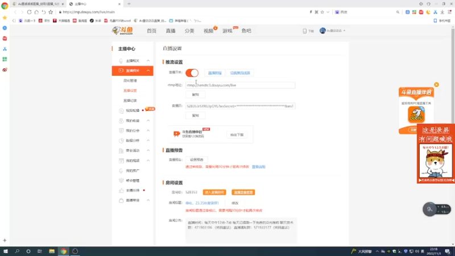Screen dimensions: 455x256
Task: Select the third sub-item under the orange section
Action: [130, 101]
